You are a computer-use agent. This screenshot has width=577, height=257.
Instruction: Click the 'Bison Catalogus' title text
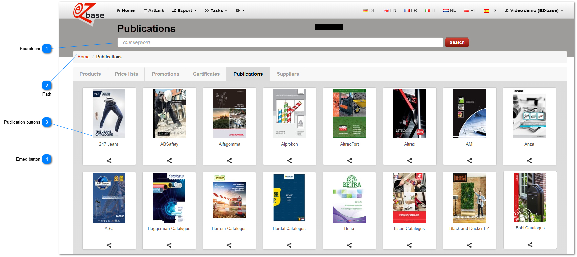[x=409, y=228]
